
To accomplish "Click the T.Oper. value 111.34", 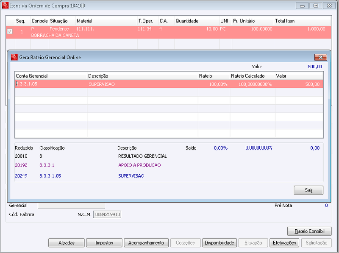I will (x=144, y=29).
